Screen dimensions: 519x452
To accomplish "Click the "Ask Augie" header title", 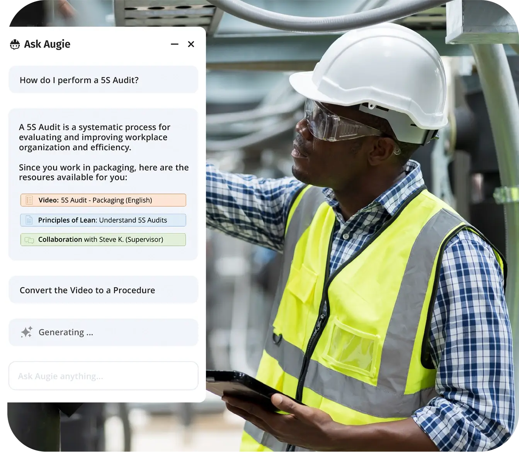I will [x=47, y=45].
